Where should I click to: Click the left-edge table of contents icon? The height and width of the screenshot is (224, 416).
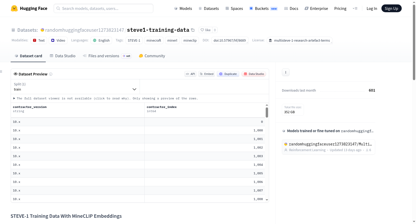(x=1, y=72)
